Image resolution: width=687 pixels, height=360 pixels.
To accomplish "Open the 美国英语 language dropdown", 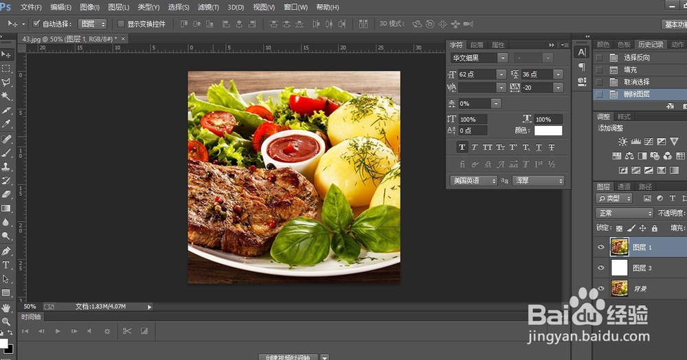I will click(x=473, y=181).
